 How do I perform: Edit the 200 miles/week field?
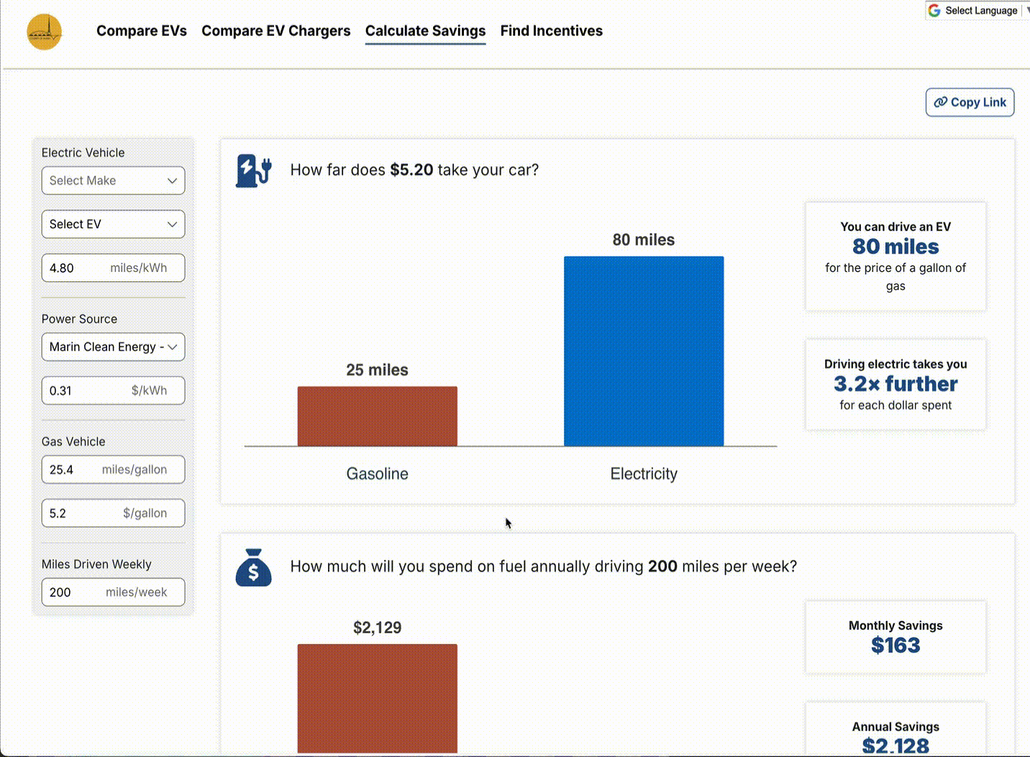coord(113,592)
